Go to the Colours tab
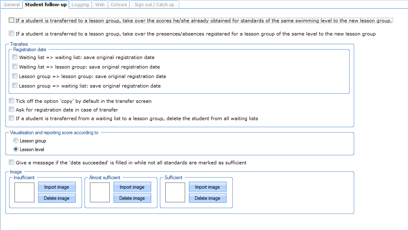Viewport: 408px width, 230px height. coord(118,5)
